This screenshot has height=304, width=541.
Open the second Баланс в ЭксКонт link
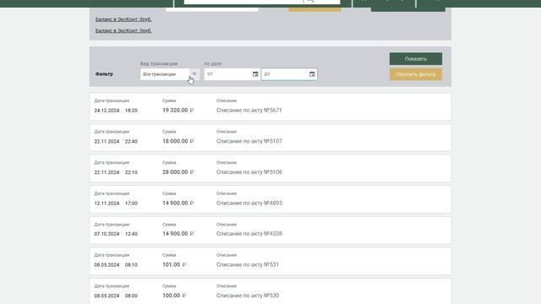pos(123,30)
